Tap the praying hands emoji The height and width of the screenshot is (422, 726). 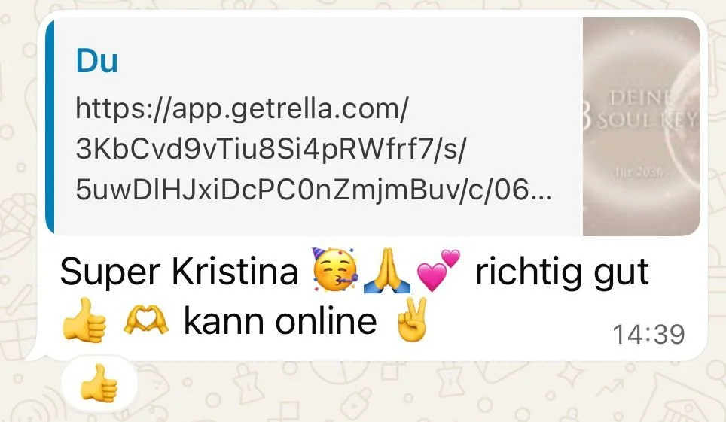click(386, 271)
